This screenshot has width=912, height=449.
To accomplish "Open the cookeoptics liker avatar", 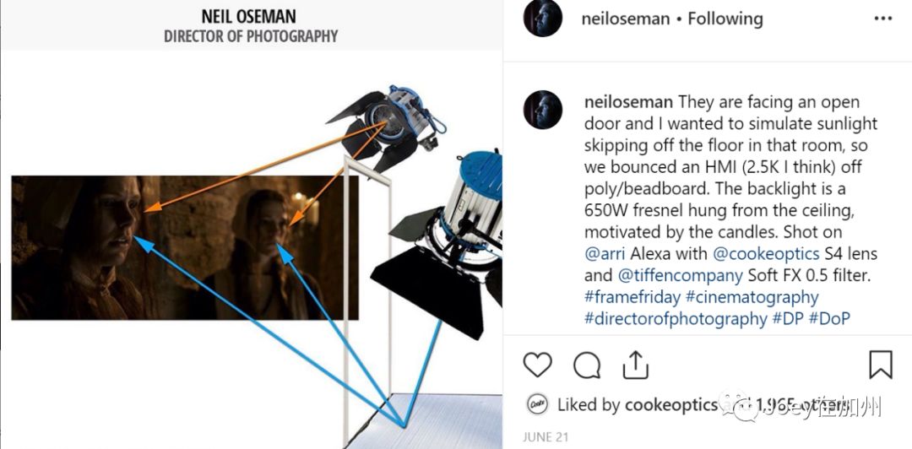I will [537, 403].
